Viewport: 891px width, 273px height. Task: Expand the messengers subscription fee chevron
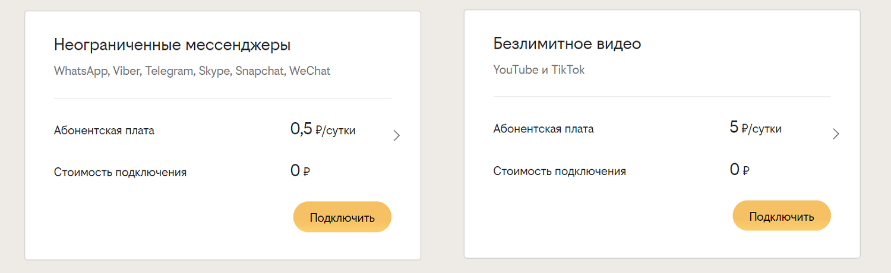tap(397, 135)
